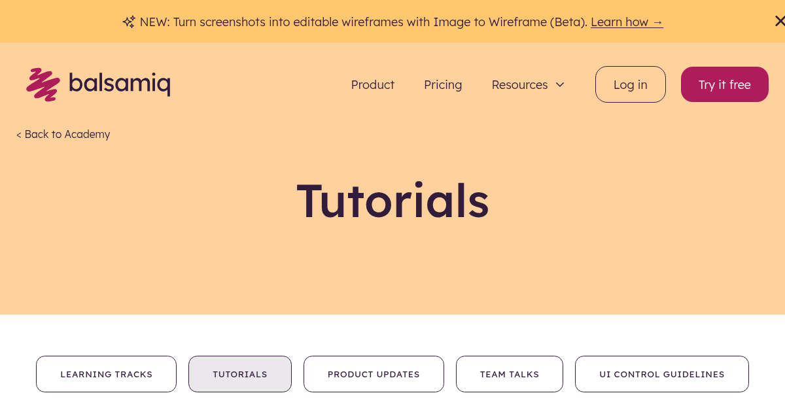
Task: Open the Product menu item
Action: coord(372,84)
